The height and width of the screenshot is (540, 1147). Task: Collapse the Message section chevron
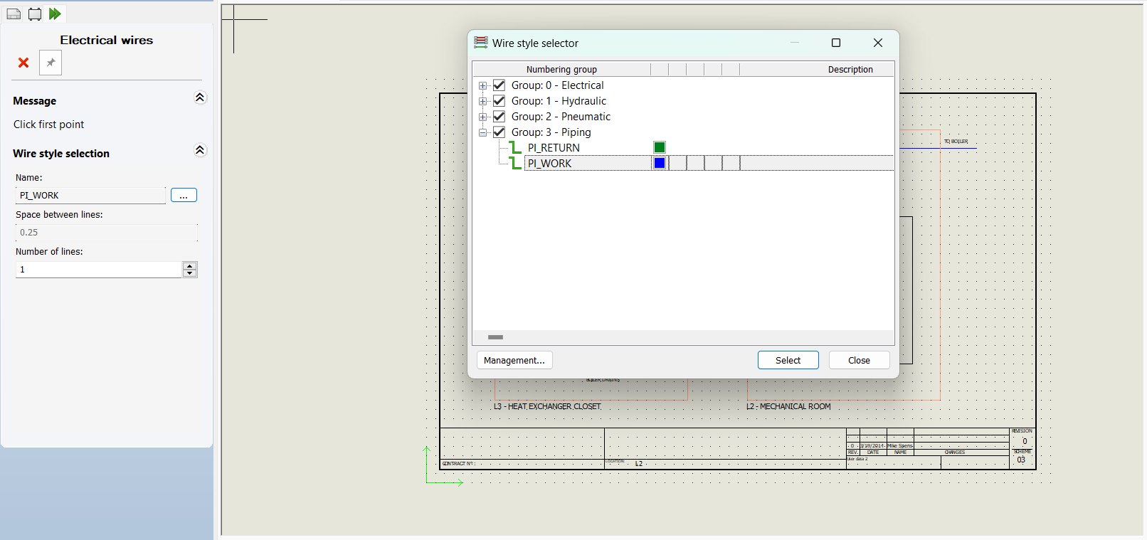(200, 97)
